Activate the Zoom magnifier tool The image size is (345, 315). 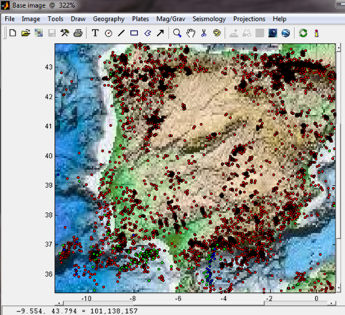(x=177, y=33)
